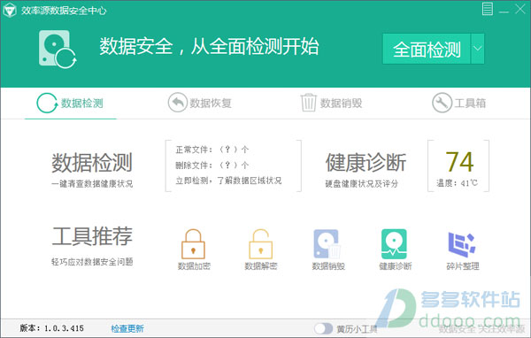This screenshot has width=531, height=338.
Task: Click 轻巧应对数据安全问题 subtitle
Action: (x=92, y=262)
